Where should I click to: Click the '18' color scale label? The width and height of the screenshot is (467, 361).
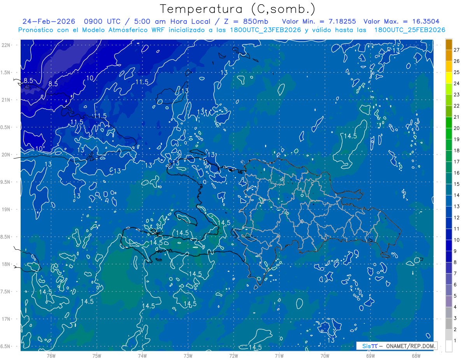(457, 150)
